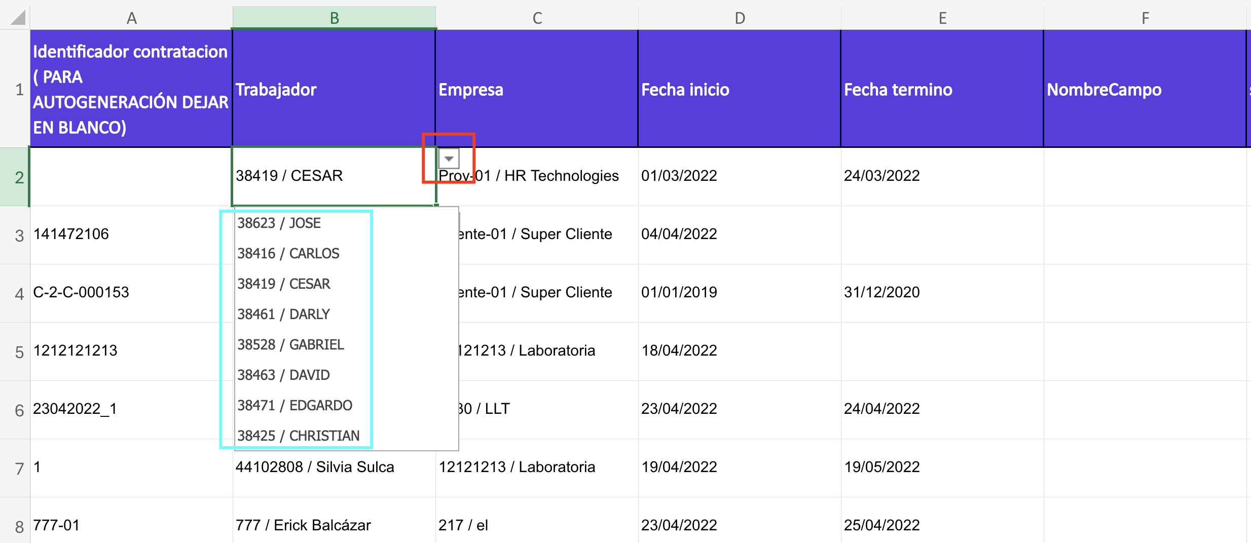Select end date cell 19/05/2022

[942, 468]
